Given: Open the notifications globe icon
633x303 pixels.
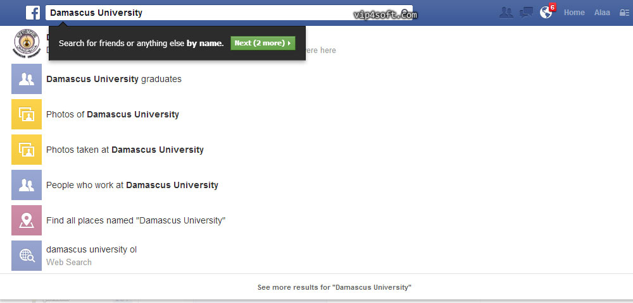Looking at the screenshot, I should (546, 13).
